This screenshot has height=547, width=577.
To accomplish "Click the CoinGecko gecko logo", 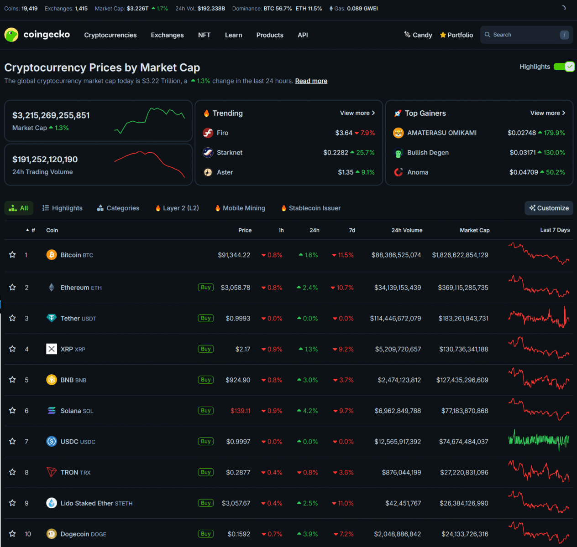I will (11, 35).
